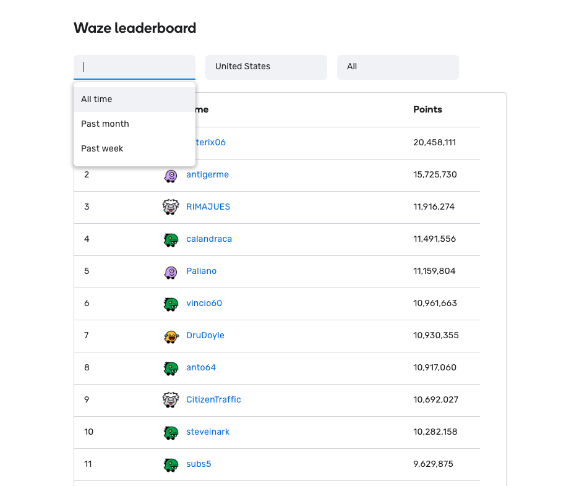The width and height of the screenshot is (574, 486).
Task: Click anto64's green avatar icon
Action: (171, 367)
